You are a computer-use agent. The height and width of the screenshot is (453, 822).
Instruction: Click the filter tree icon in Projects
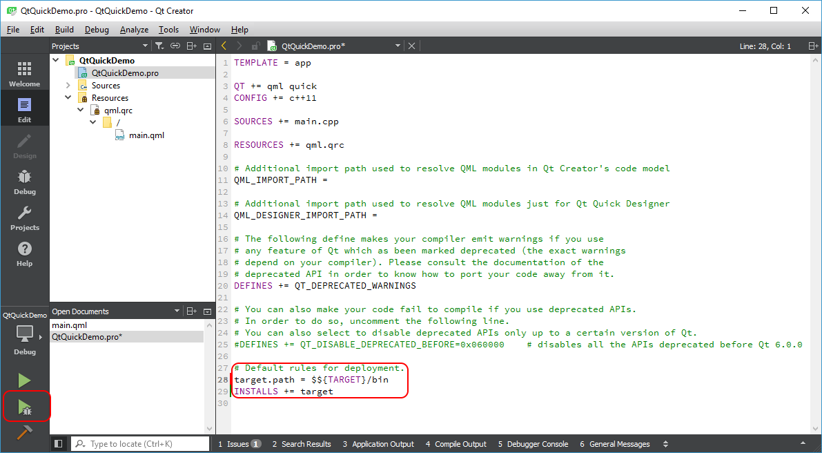coord(159,46)
